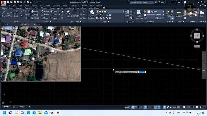Toggle ortho mode in status bar
Screen dimensions: 207x116
pyautogui.click(x=142, y=107)
